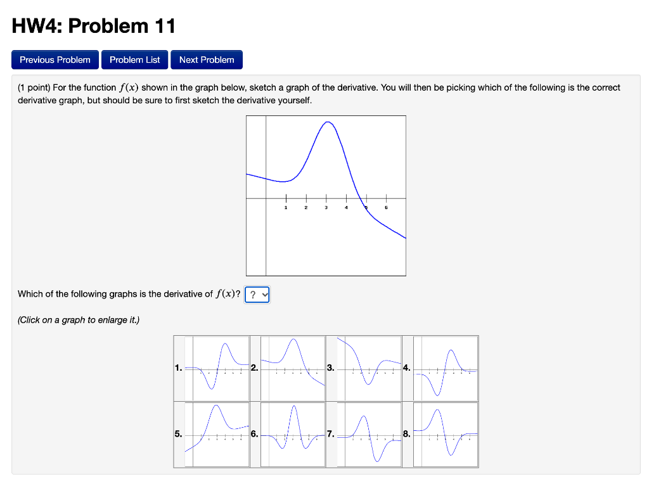This screenshot has height=486, width=649.
Task: Enlarge derivative graph option 6
Action: pyautogui.click(x=293, y=434)
